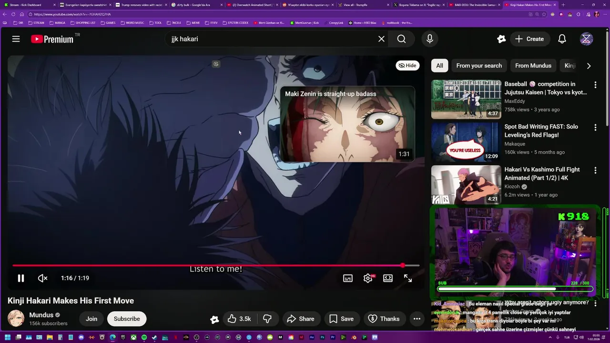This screenshot has width=610, height=343.
Task: Click the magnifier search button
Action: click(402, 39)
